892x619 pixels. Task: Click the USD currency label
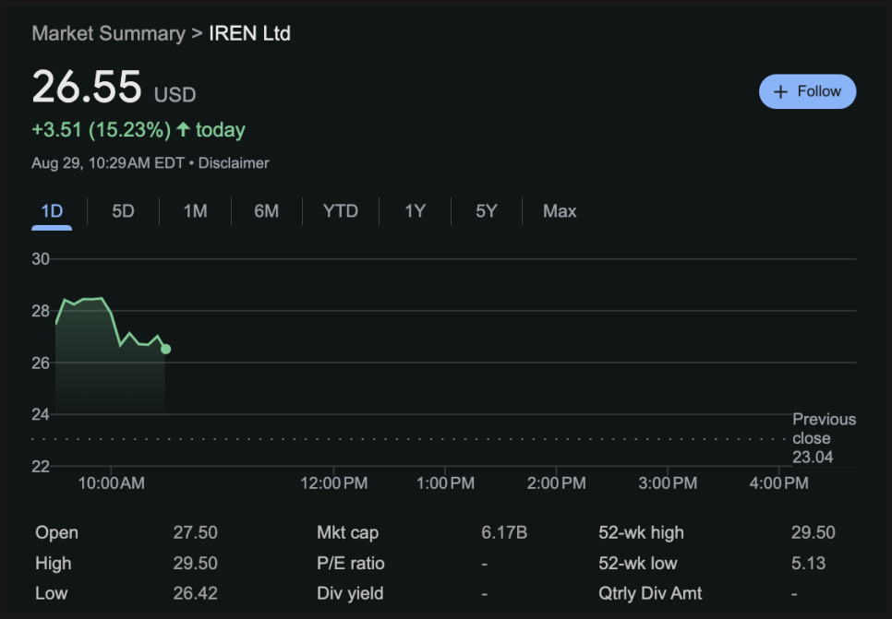pos(175,94)
